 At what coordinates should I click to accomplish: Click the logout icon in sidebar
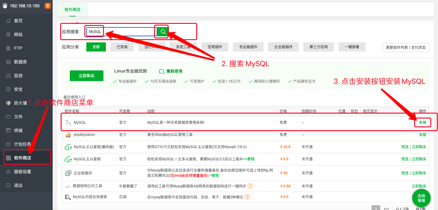[9, 185]
